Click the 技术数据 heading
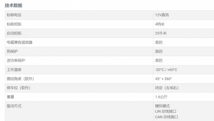Screen dimensions: 214x121 coord(14,5)
